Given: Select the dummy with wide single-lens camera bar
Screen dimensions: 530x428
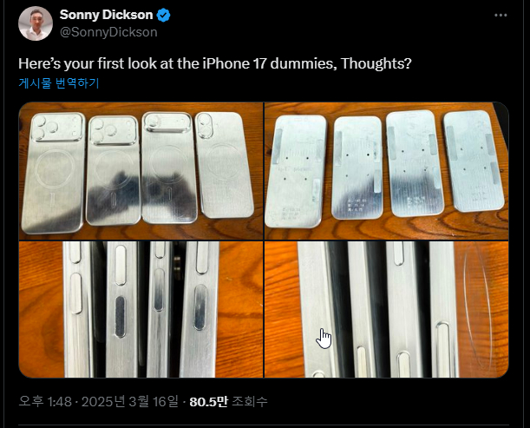Looking at the screenshot, I should (169, 168).
